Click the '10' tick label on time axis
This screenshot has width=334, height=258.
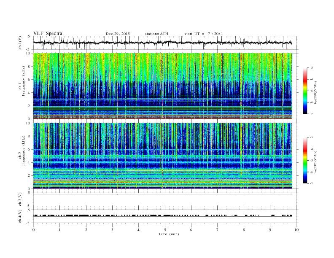296,230
